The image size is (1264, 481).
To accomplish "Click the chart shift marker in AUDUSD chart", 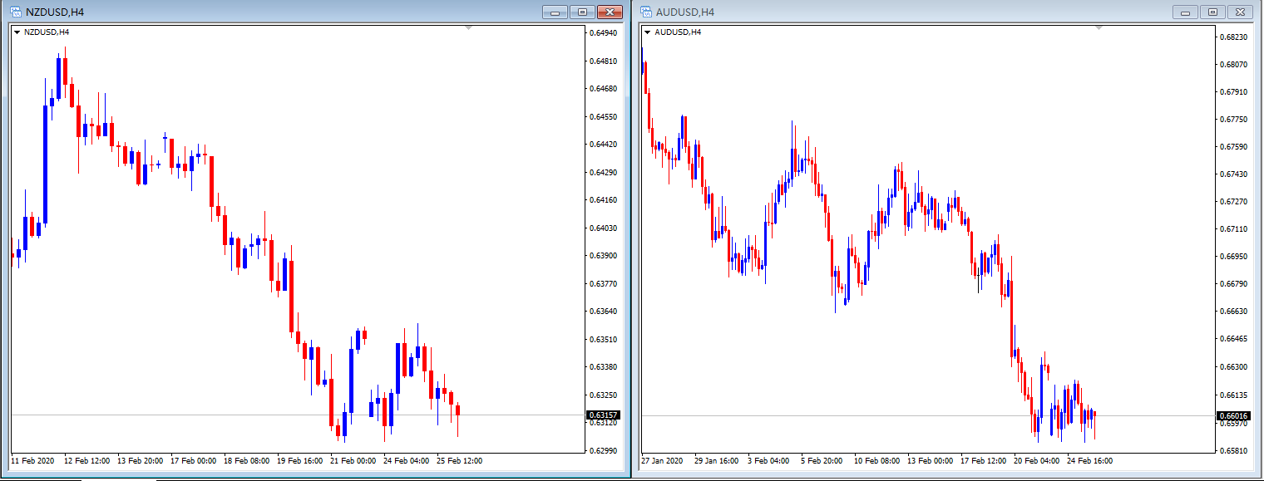I will coord(1099,28).
